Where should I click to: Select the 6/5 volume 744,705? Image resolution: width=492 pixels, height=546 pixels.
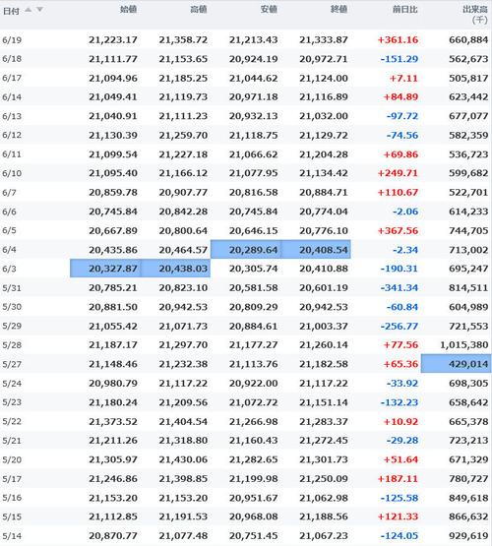(468, 230)
